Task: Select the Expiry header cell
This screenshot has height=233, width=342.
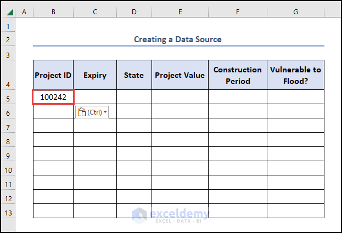Action: (95, 75)
